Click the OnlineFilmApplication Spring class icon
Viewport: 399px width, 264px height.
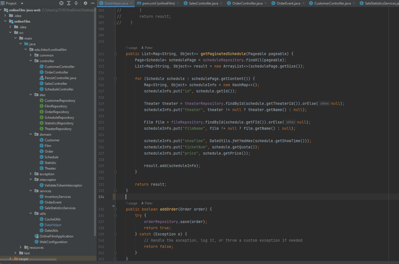click(37, 236)
